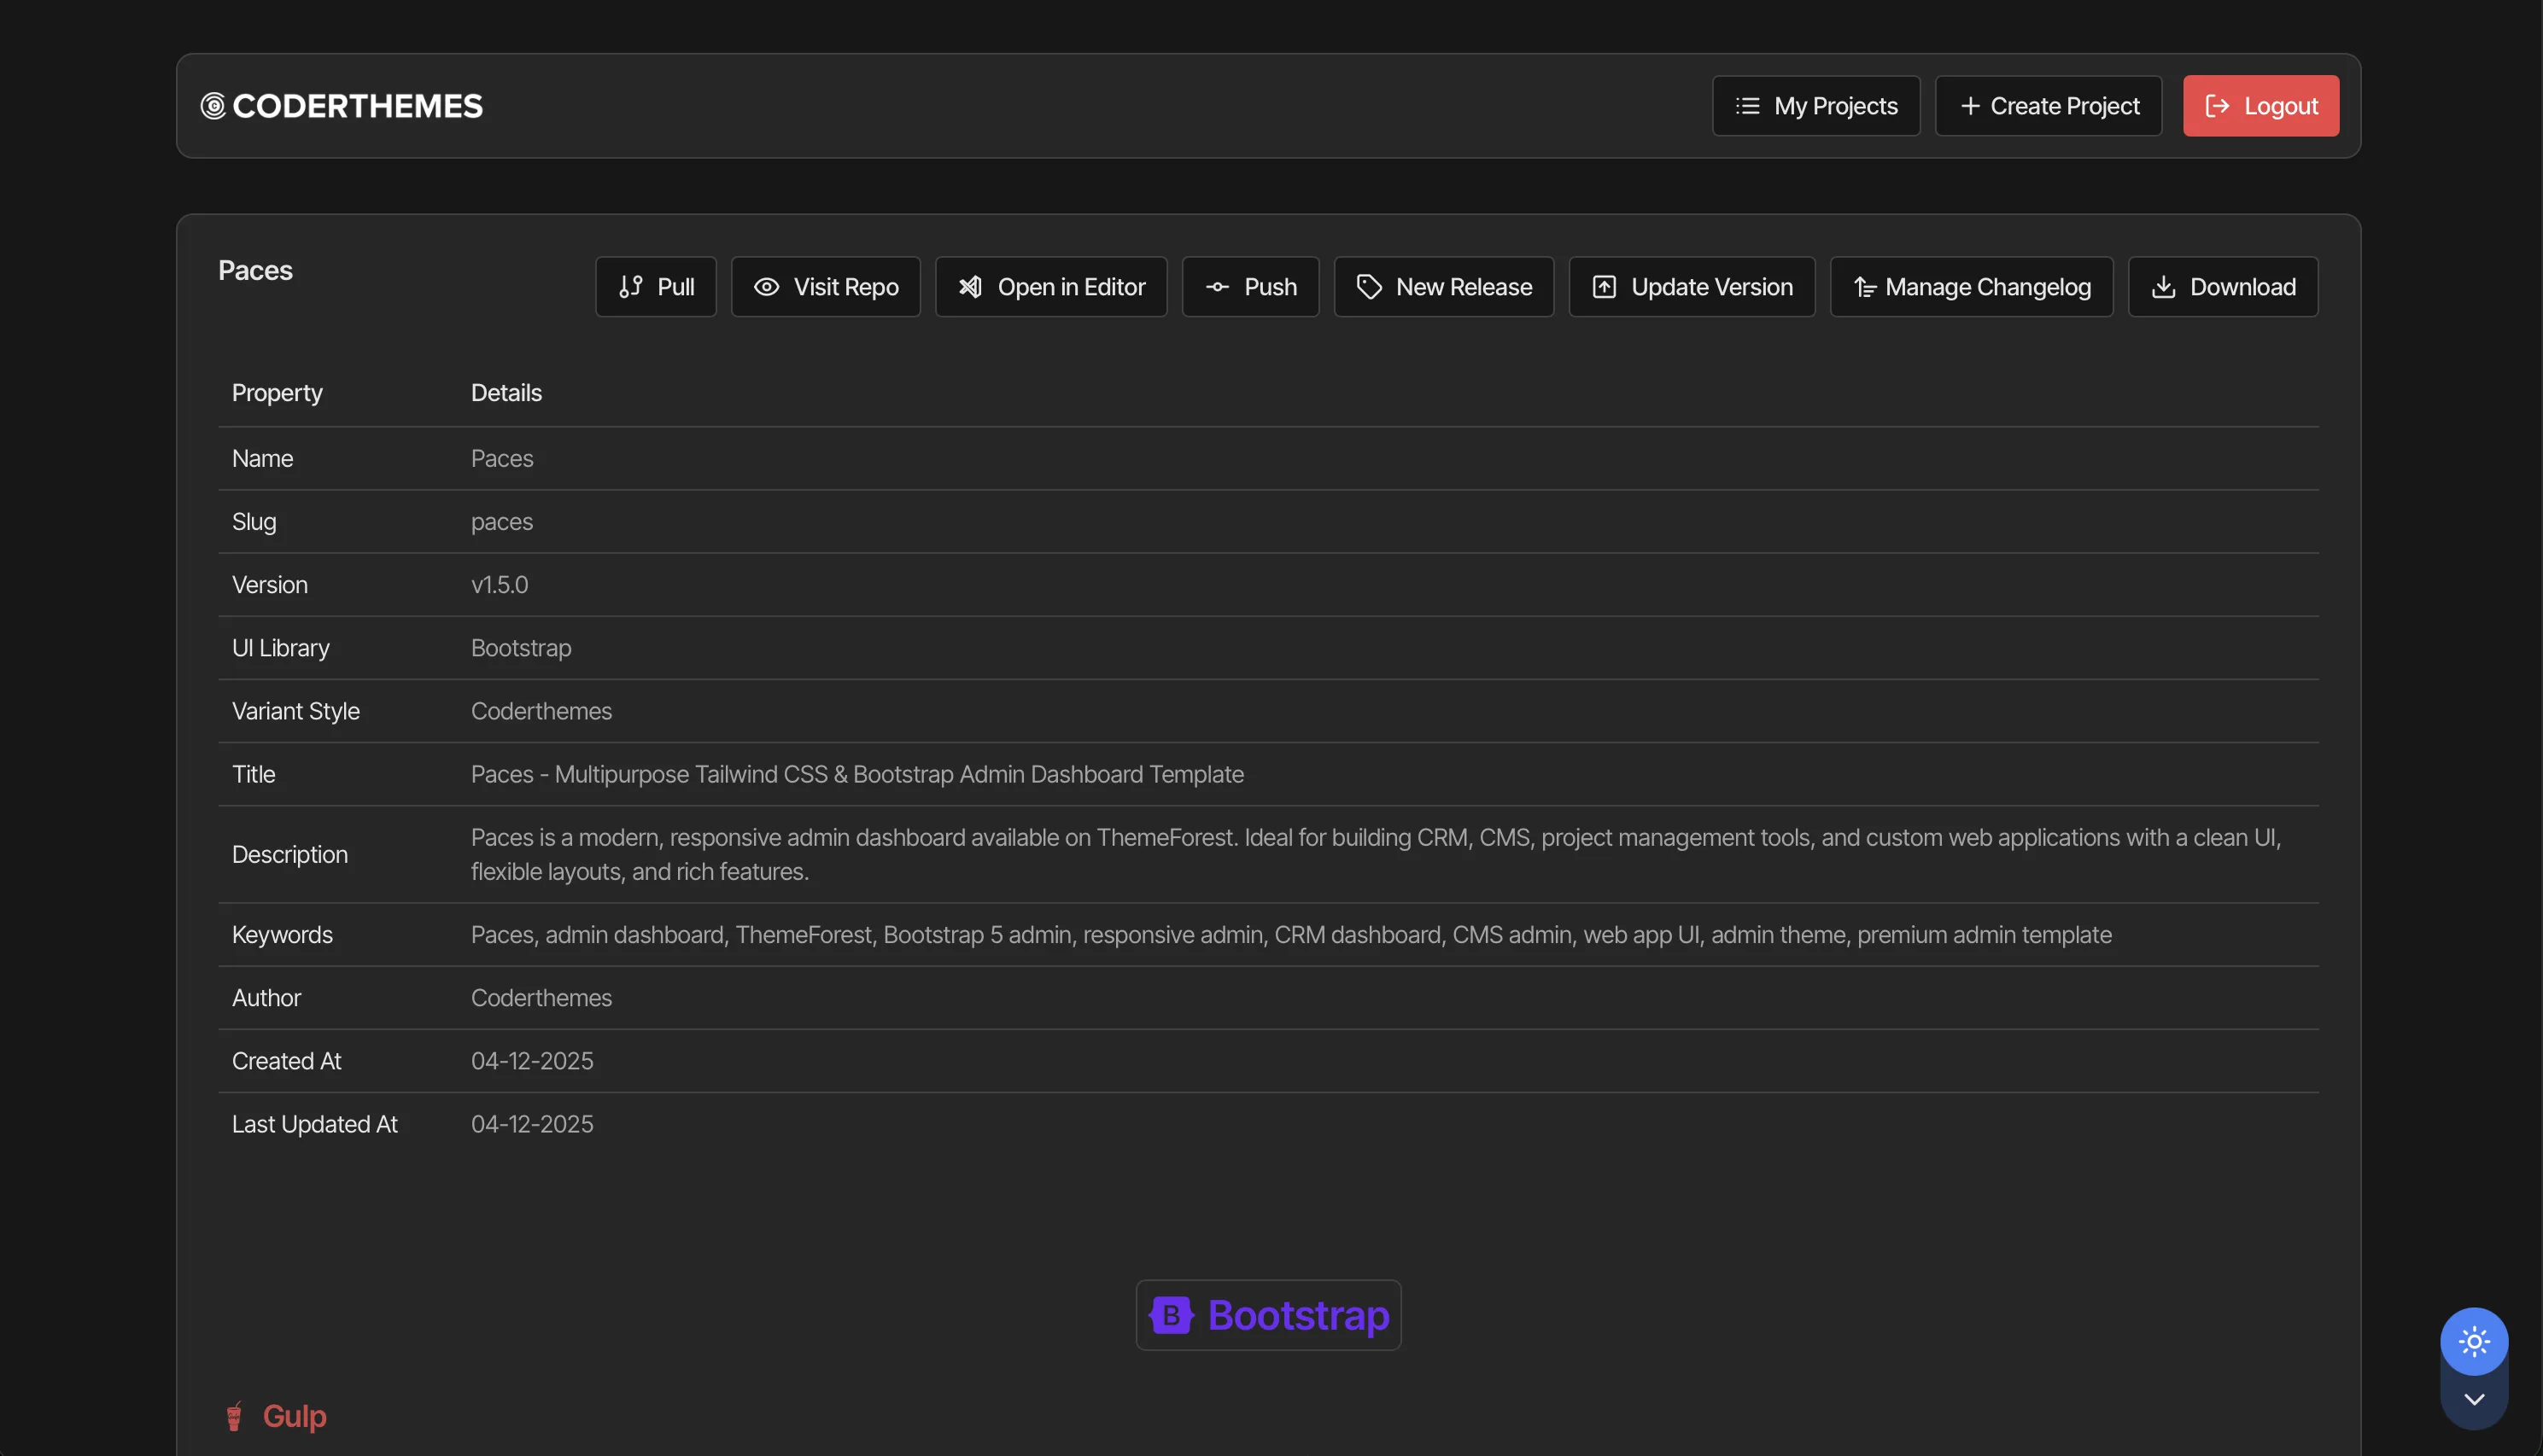The image size is (2543, 1456).
Task: Open Manage Changelog
Action: coord(1971,287)
